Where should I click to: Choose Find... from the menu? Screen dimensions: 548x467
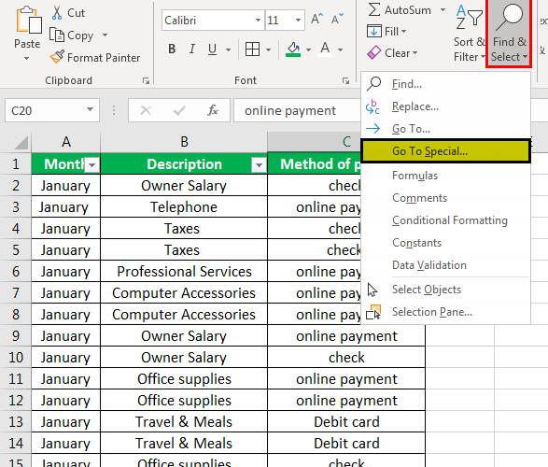click(445, 84)
